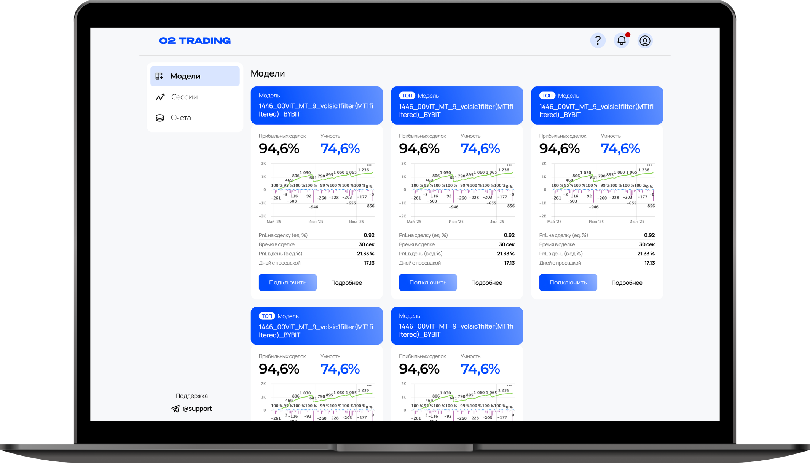Click the O2 TRADING logo

(195, 41)
